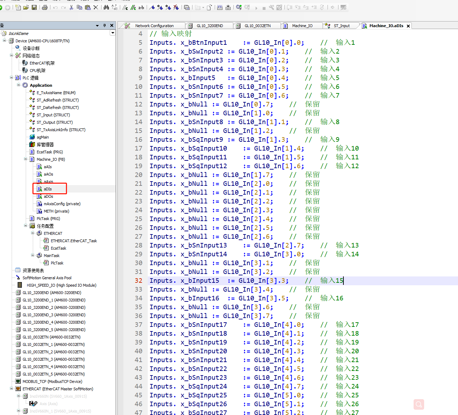Screen dimensions: 458x415
Task: Collapse the 任务配置 node
Action: point(26,226)
